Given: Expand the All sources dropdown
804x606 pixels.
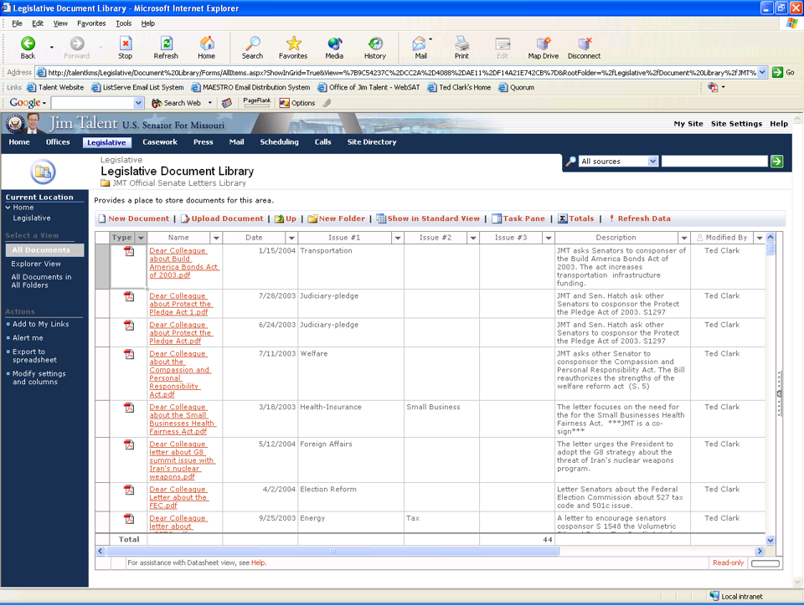Looking at the screenshot, I should click(652, 162).
